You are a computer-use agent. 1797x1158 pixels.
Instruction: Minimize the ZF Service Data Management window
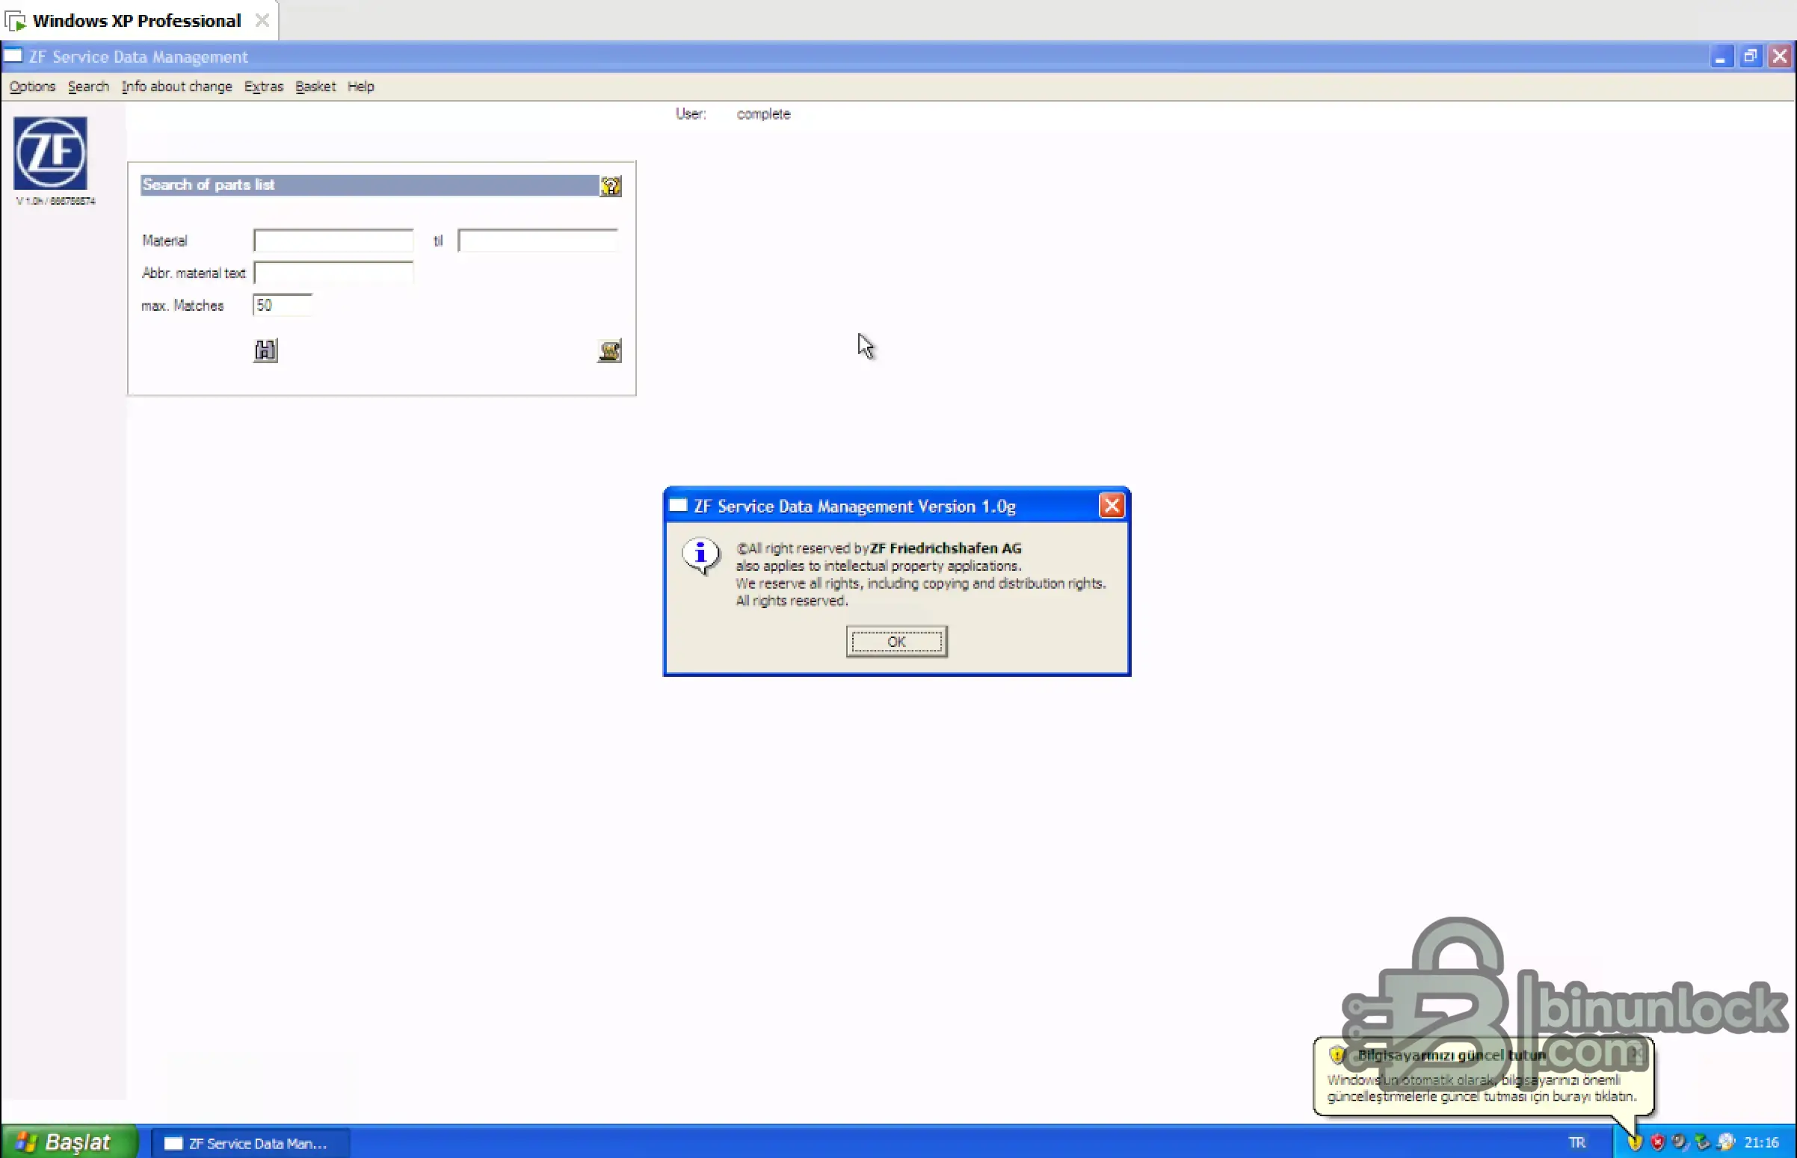(1721, 56)
